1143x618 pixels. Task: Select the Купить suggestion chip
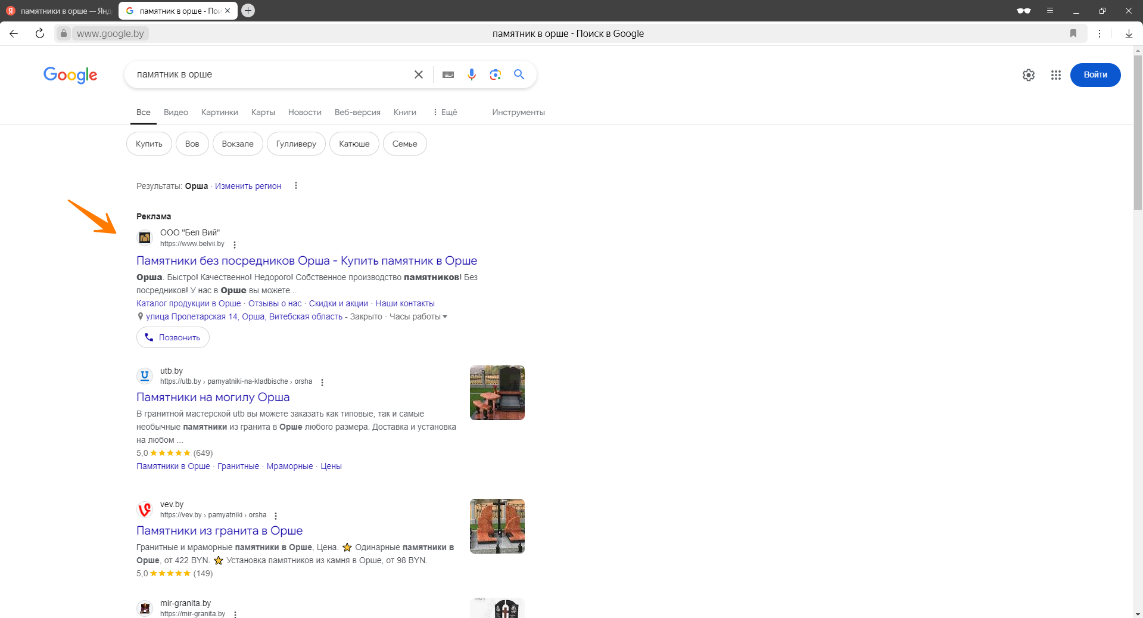pos(149,144)
